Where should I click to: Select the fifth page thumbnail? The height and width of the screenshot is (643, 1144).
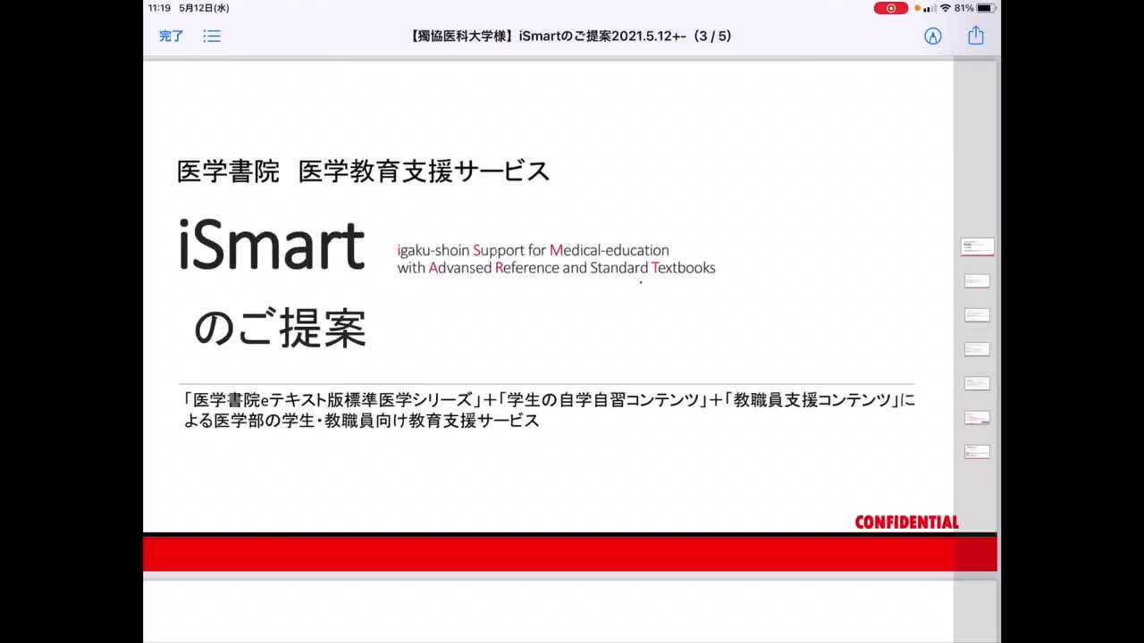977,383
